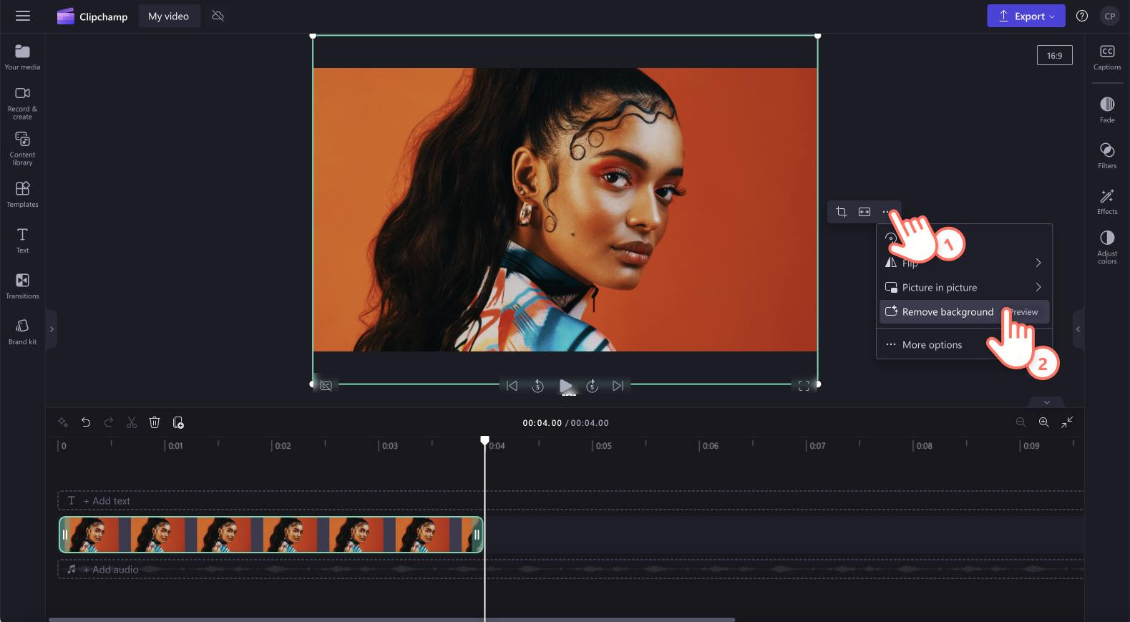
Task: Change the 16:9 aspect ratio
Action: click(1054, 55)
